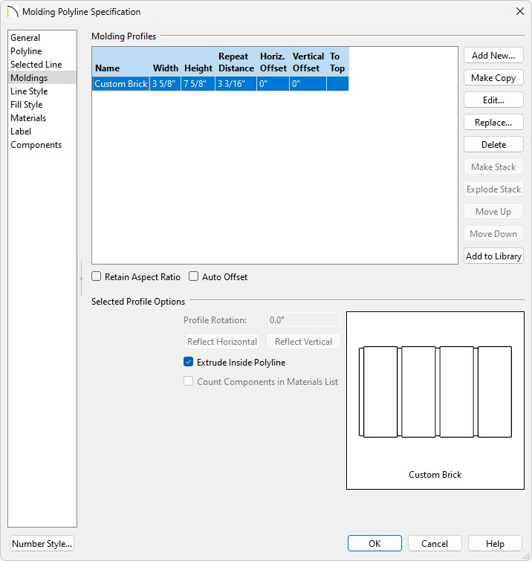
Task: Click the Add New... button
Action: [493, 56]
